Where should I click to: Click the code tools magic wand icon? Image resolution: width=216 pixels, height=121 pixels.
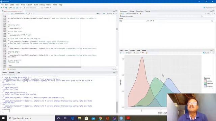(29, 13)
